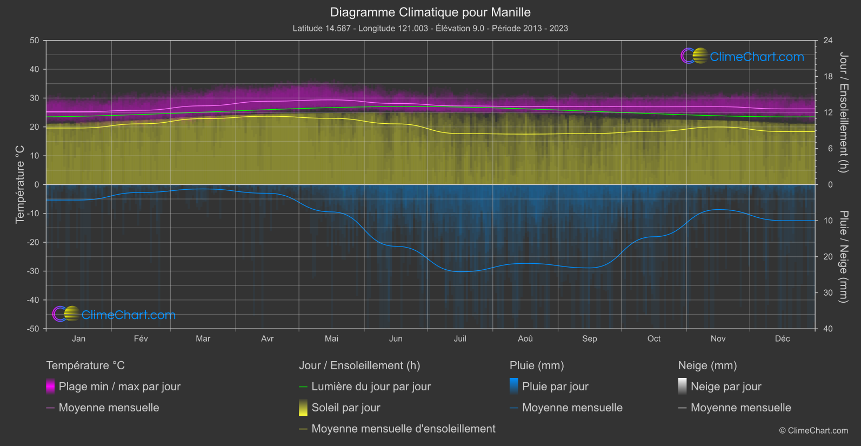861x446 pixels.
Task: Toggle 'Soleil par jour' yellow legend swatch
Action: (303, 408)
